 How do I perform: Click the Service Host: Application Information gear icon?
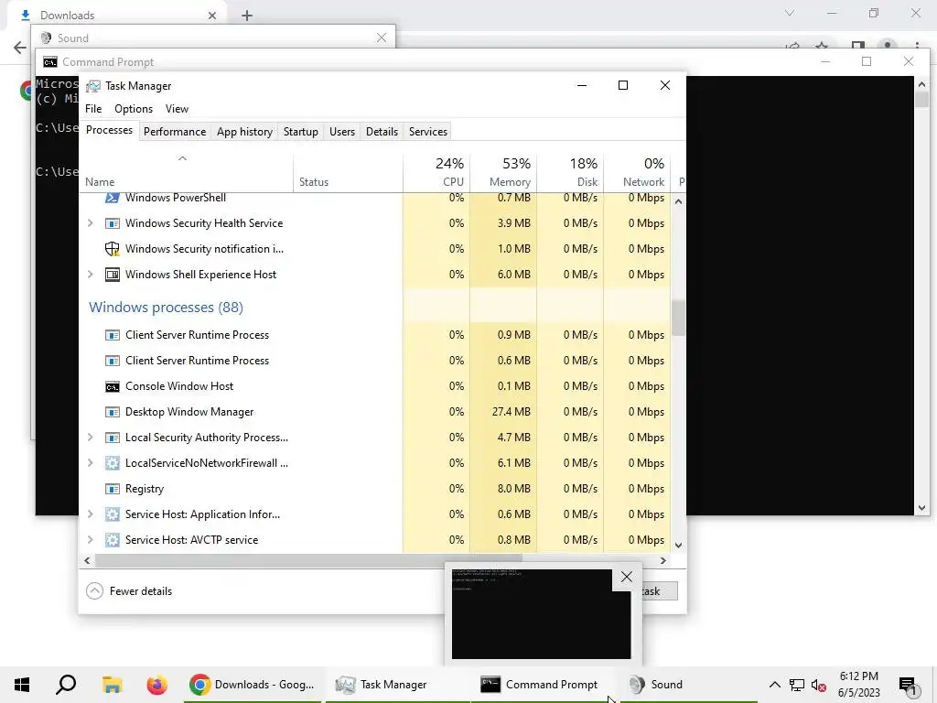click(x=112, y=514)
